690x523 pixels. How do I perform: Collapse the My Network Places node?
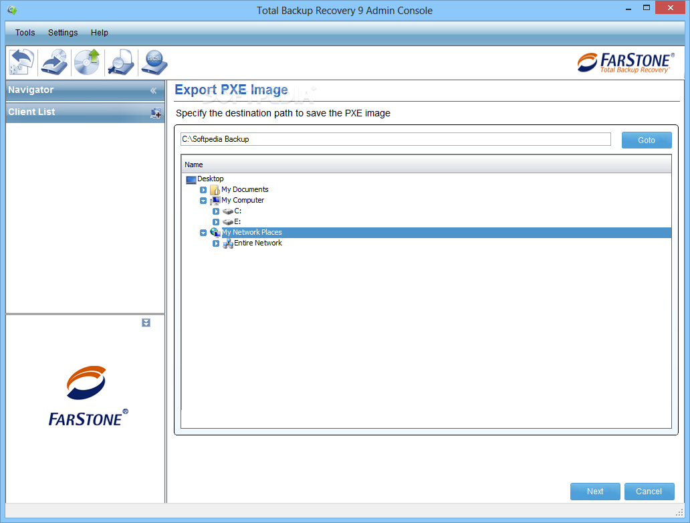tap(203, 233)
